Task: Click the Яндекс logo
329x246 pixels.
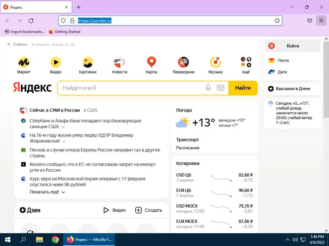Action: coord(32,87)
